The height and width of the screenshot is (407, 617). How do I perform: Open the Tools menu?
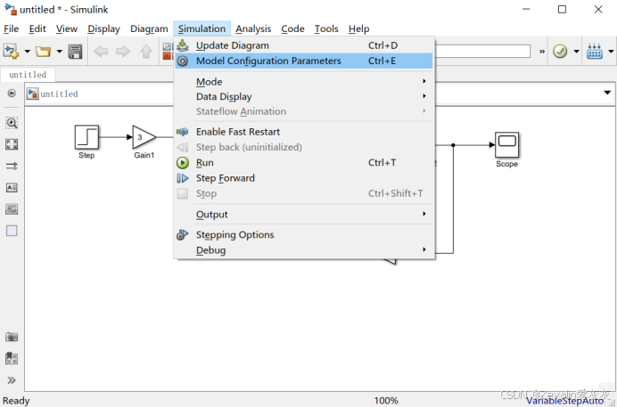326,28
